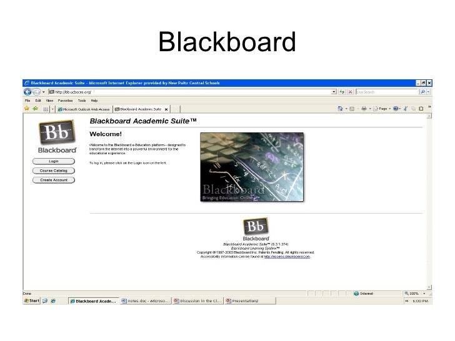Switch to notes.doc Microsoft Word taskbar item

point(146,301)
